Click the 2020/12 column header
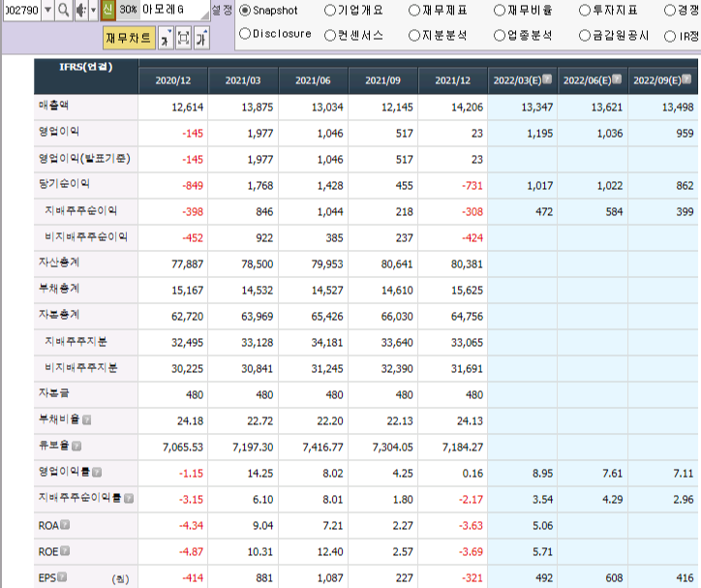701x588 pixels. (x=173, y=80)
